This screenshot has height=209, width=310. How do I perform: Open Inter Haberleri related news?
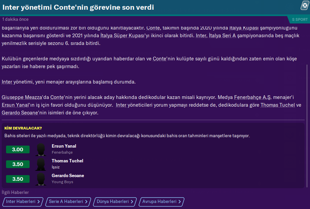tap(23, 202)
